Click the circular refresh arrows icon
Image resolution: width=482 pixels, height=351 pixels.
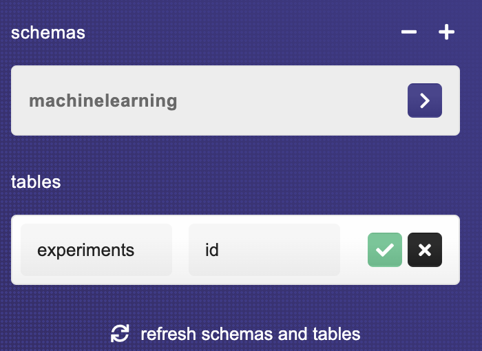tap(120, 334)
